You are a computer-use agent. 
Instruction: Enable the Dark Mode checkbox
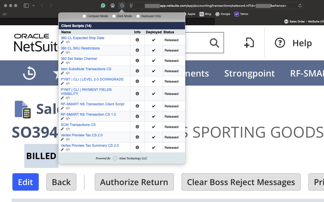(x=114, y=16)
